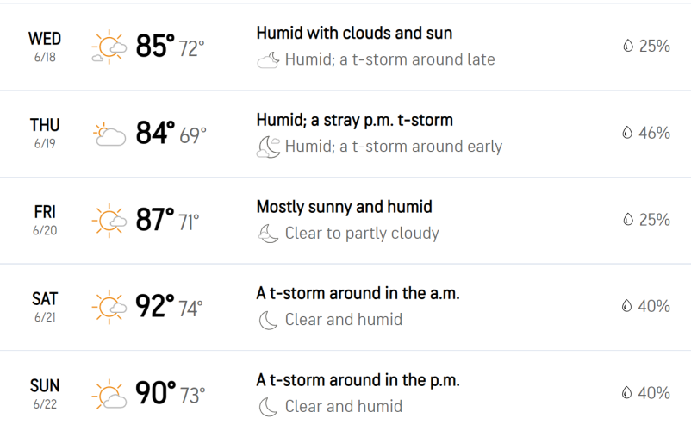Open the SAT 6/21 forecast details
The height and width of the screenshot is (431, 691).
coord(345,307)
